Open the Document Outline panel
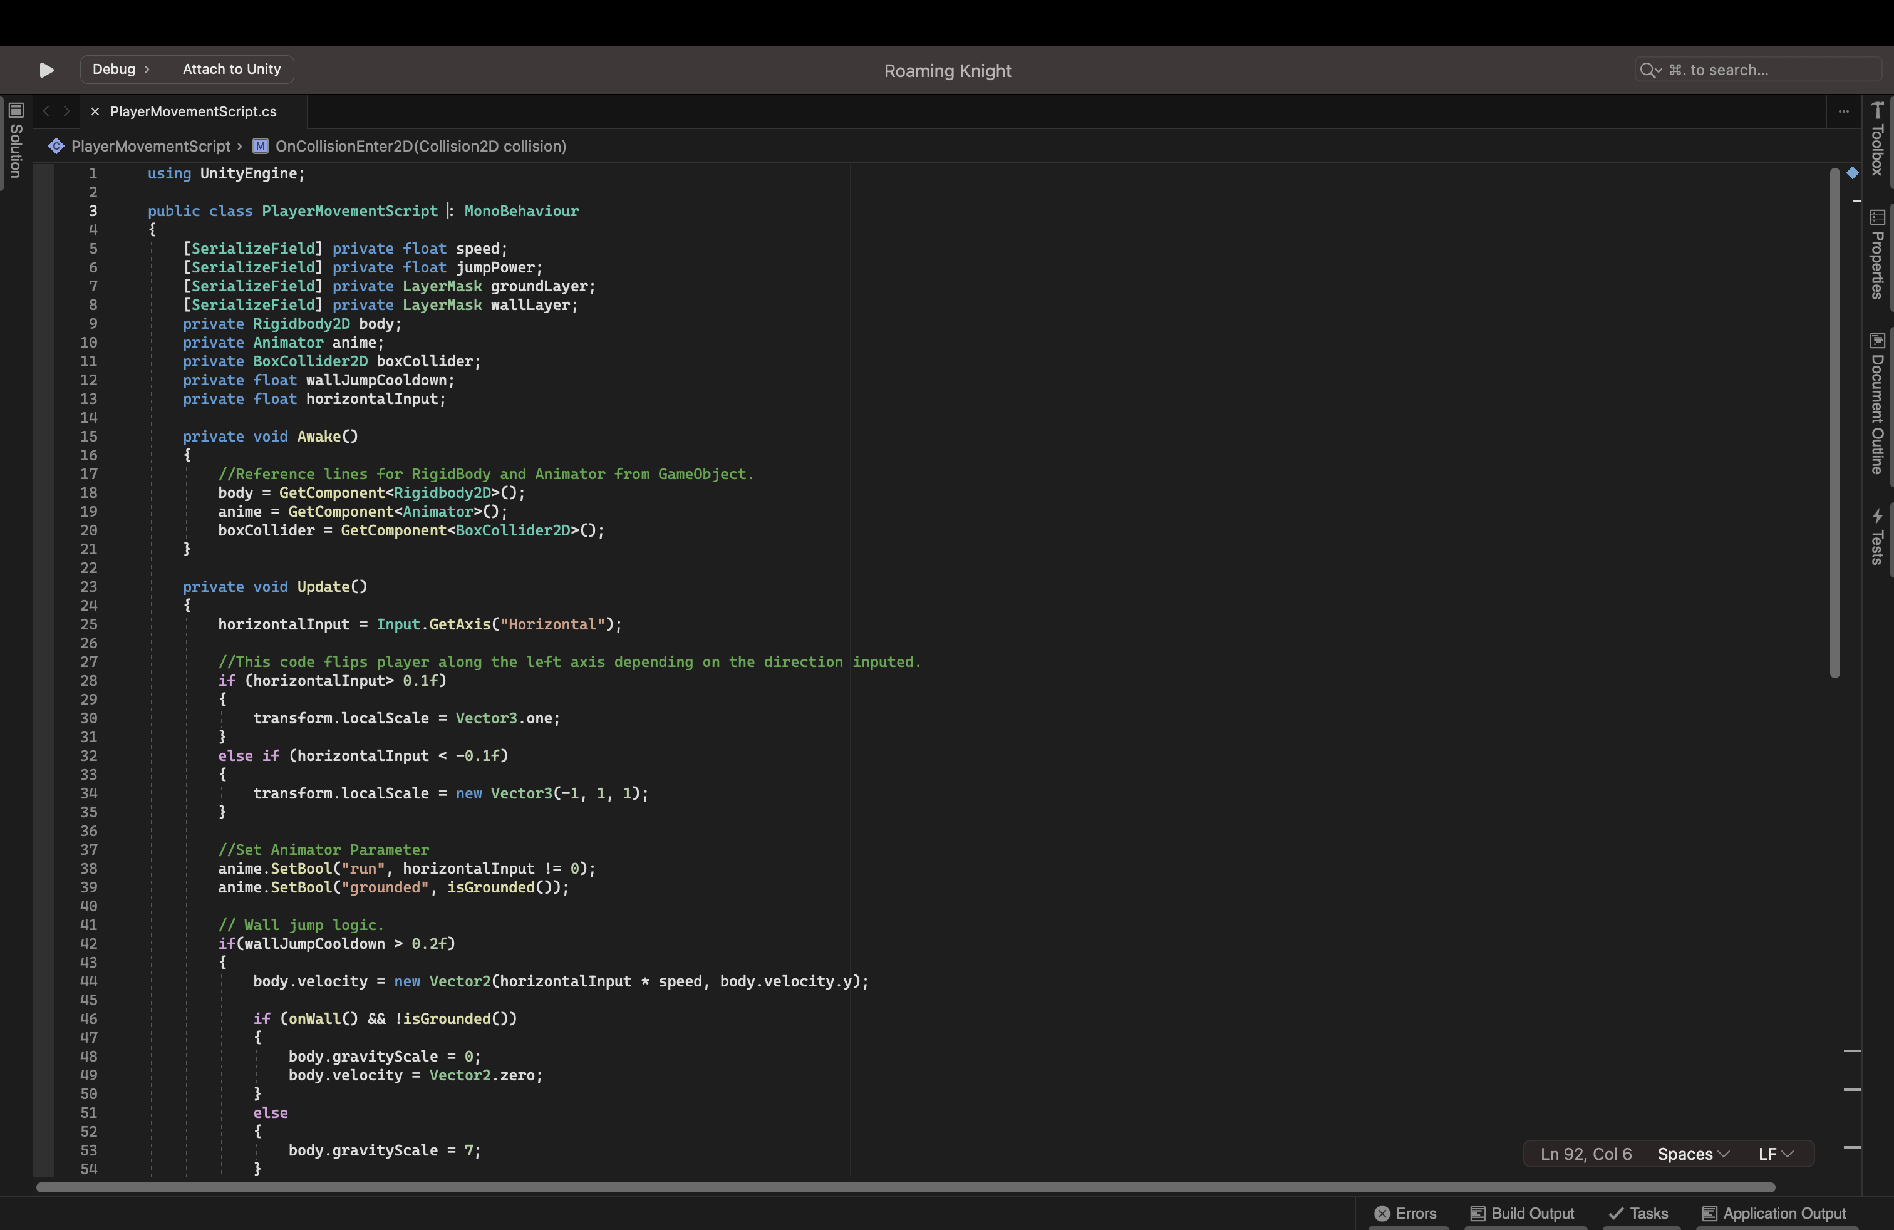The width and height of the screenshot is (1894, 1230). pos(1877,406)
